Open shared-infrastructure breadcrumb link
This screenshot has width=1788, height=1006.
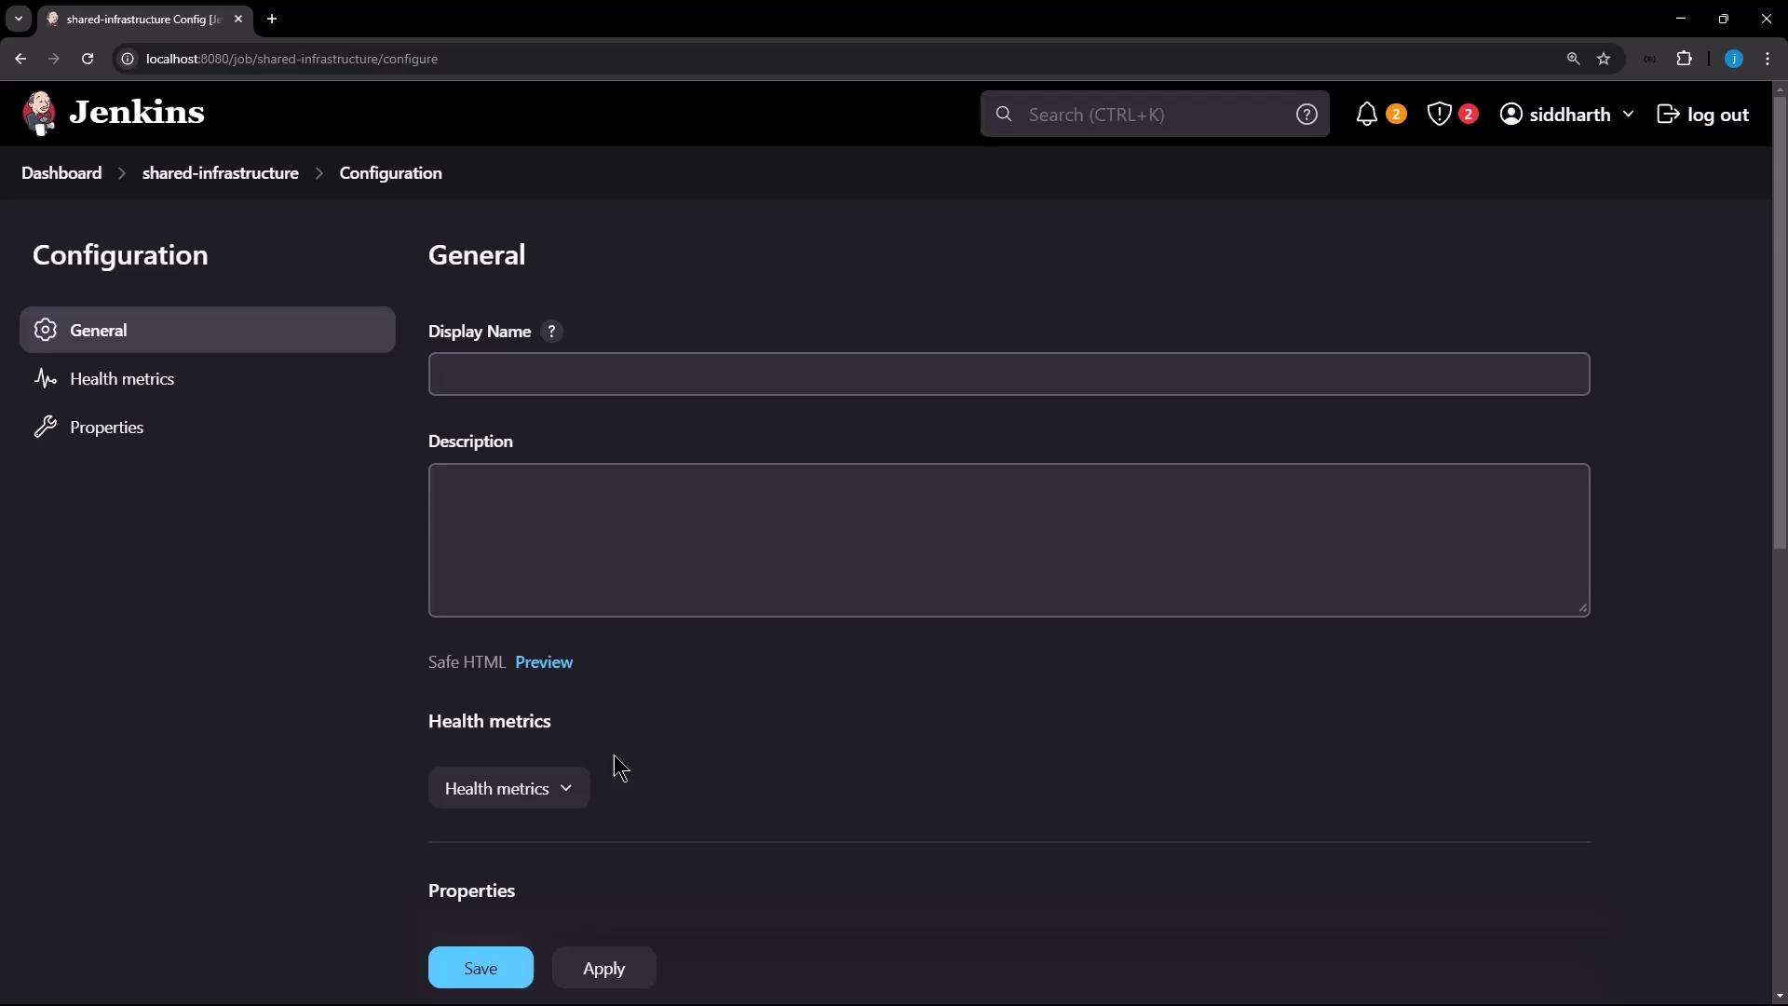(x=221, y=173)
